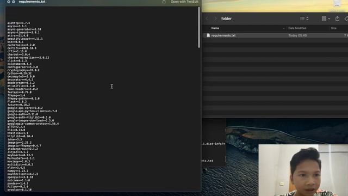Image resolution: width=348 pixels, height=196 pixels.
Task: Click the "chardet" line
Action: (18, 54)
